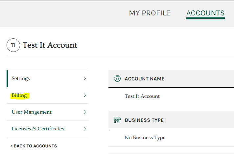Expand User Mangement using its chevron arrow
Viewport: 234px width, 154px height.
pos(85,112)
